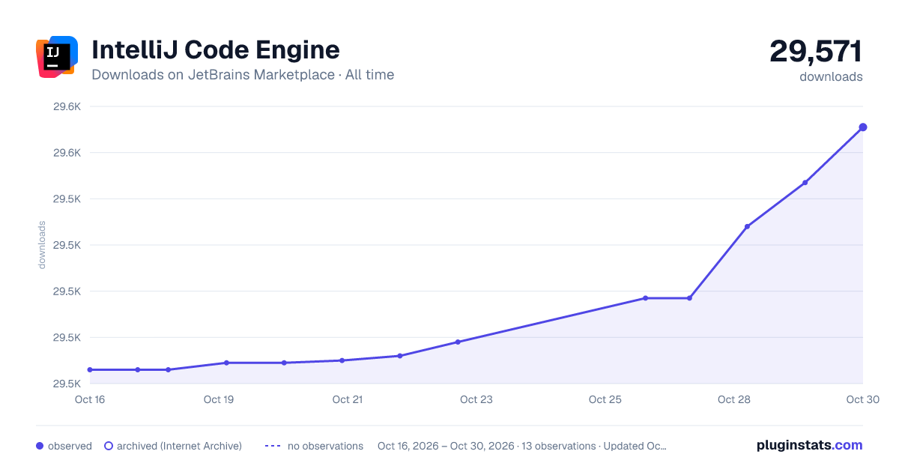Open the pluginstats.com link
Screen dimensions: 899x472
[810, 445]
